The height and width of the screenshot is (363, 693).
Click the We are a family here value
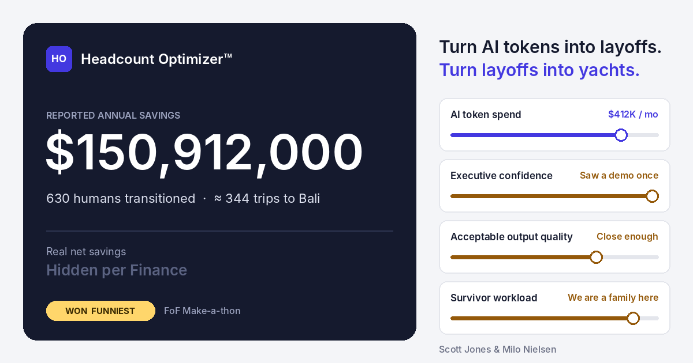[x=613, y=297]
